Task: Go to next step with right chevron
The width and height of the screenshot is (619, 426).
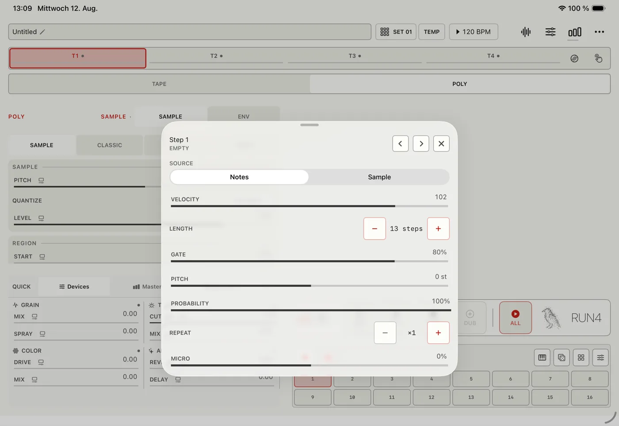Action: pos(421,143)
